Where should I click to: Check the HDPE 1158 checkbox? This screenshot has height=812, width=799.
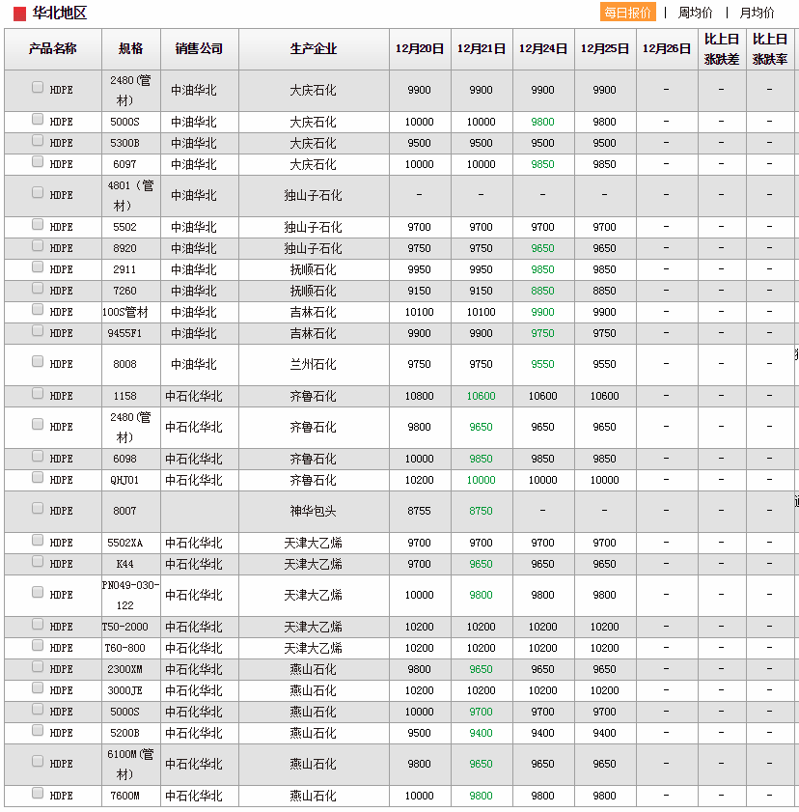[38, 394]
